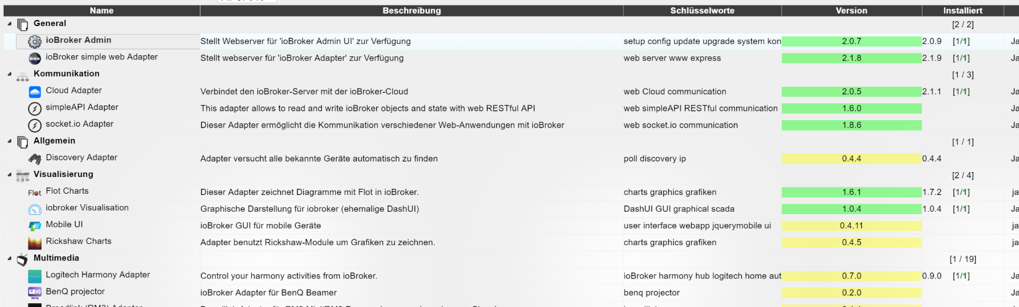The width and height of the screenshot is (1019, 307).
Task: Sort by the Version column header
Action: [851, 11]
